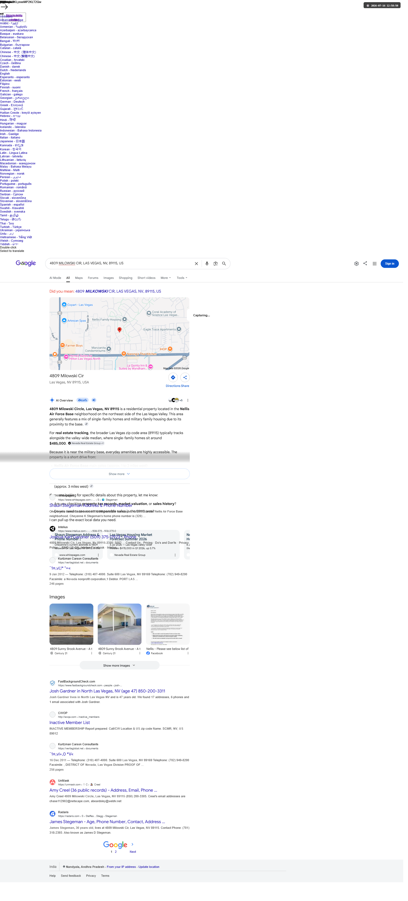Click the Sign in button
This screenshot has height=901, width=408.
click(x=394, y=267)
